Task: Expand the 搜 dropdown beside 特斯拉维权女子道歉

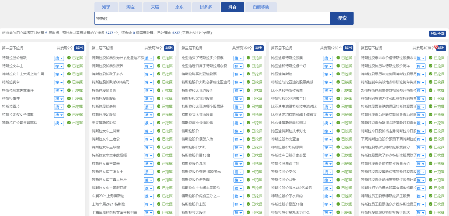Action: 59,115
